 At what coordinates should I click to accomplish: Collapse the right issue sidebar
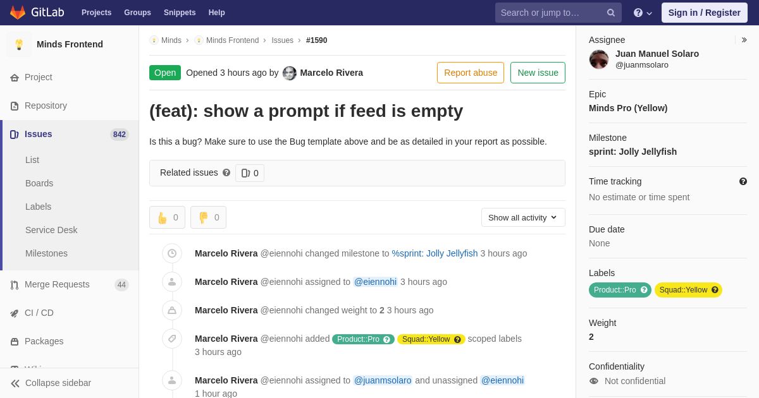pos(744,40)
